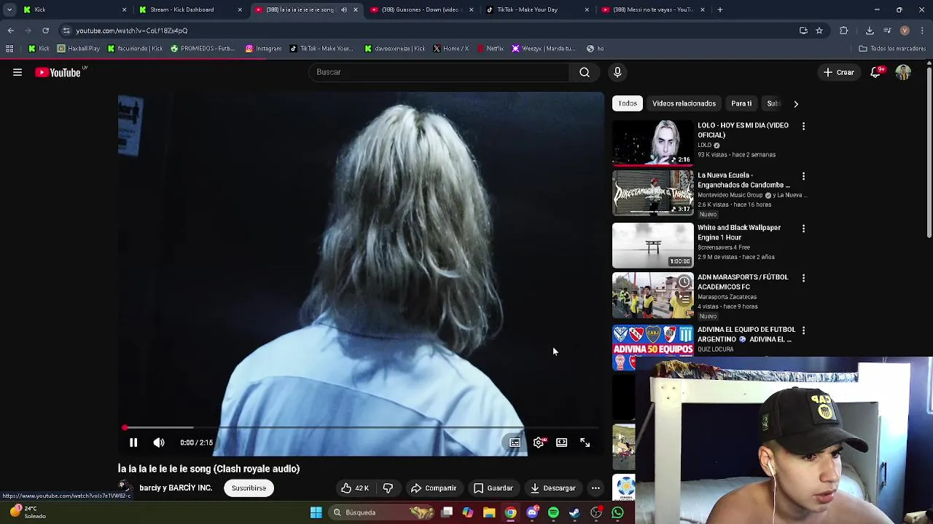Image resolution: width=933 pixels, height=524 pixels.
Task: Open the YouTube guide hamburger menu
Action: pyautogui.click(x=17, y=72)
